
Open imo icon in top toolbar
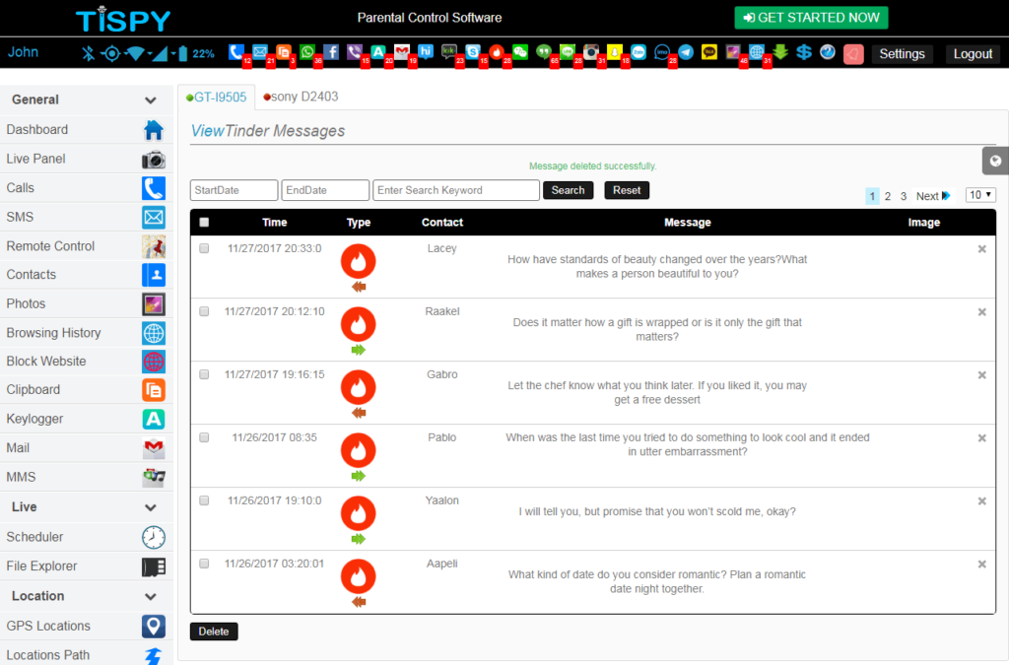click(661, 52)
